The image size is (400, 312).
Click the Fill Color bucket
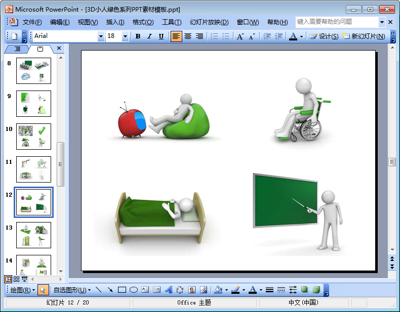point(218,290)
